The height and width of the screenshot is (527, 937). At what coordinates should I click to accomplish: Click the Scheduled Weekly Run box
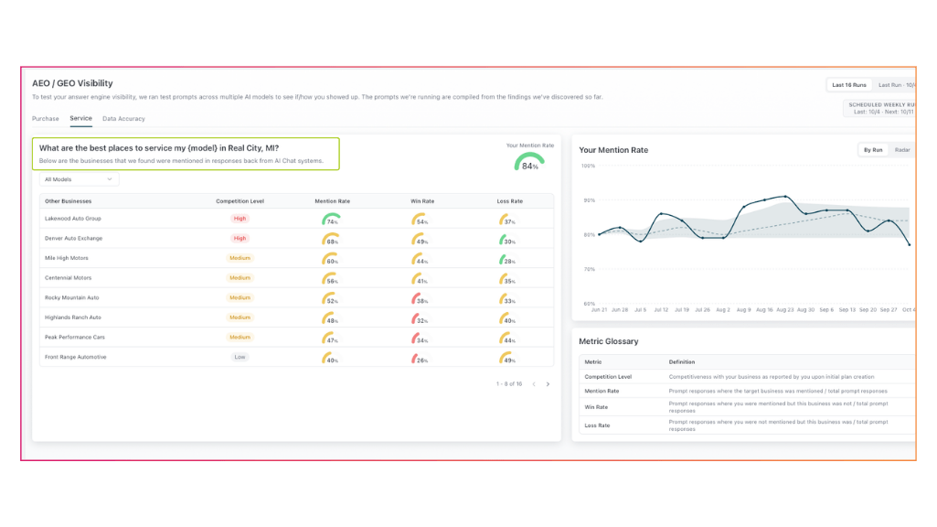click(x=879, y=108)
